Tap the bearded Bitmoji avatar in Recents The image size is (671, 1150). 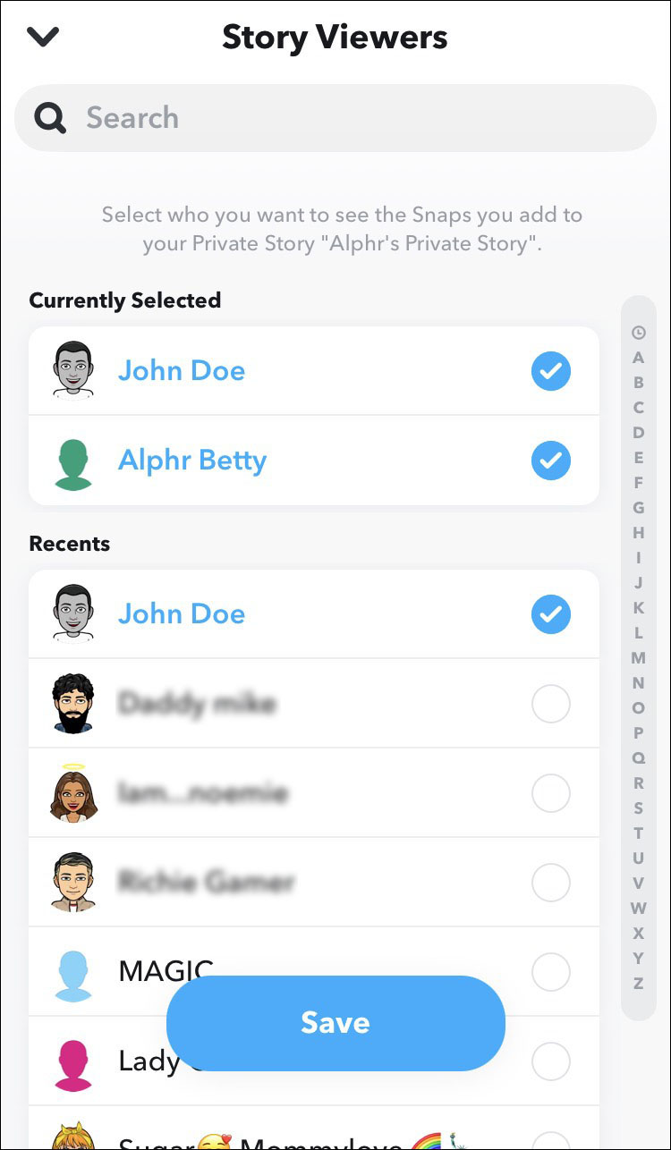click(73, 704)
